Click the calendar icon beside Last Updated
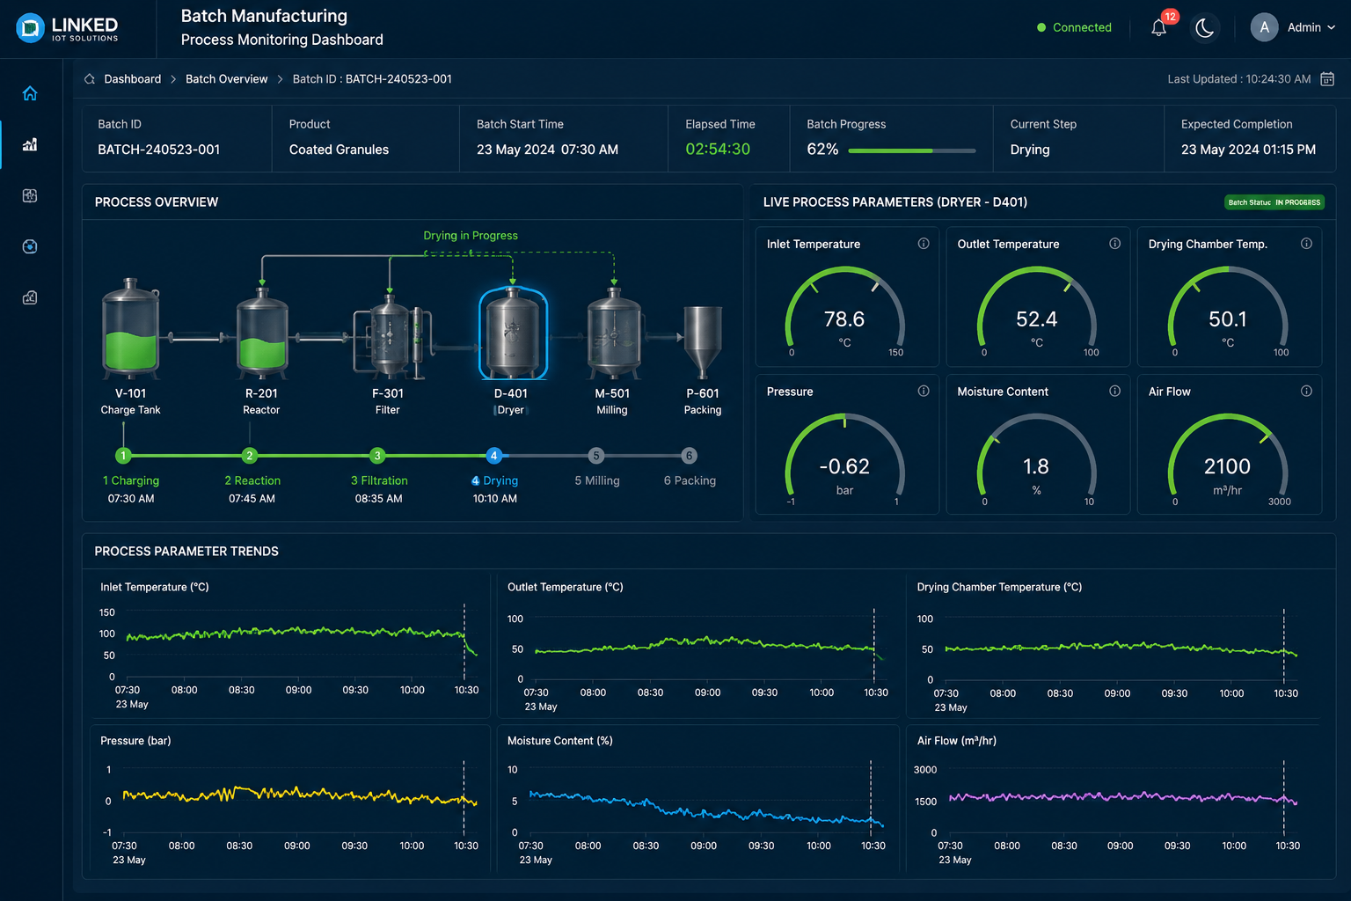 1327,79
